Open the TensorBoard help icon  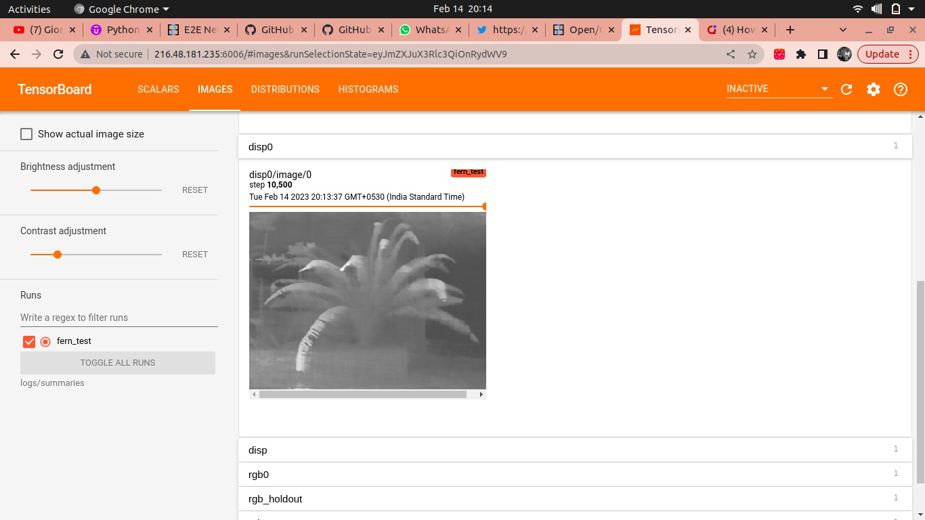[x=901, y=89]
